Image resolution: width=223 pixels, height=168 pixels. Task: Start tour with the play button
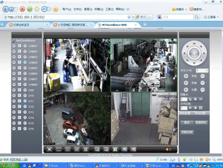190,108
